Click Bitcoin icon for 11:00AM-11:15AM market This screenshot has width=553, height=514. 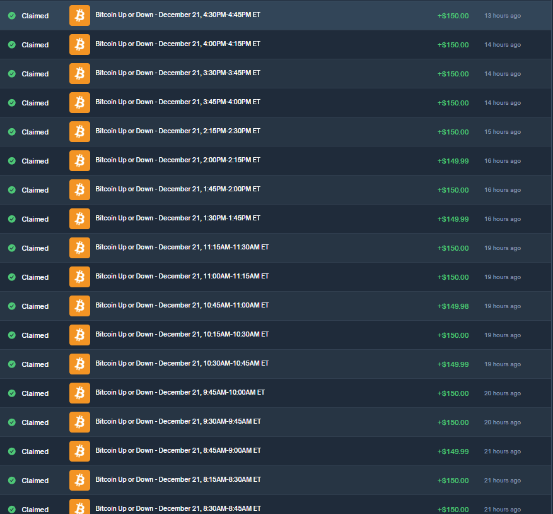[79, 277]
